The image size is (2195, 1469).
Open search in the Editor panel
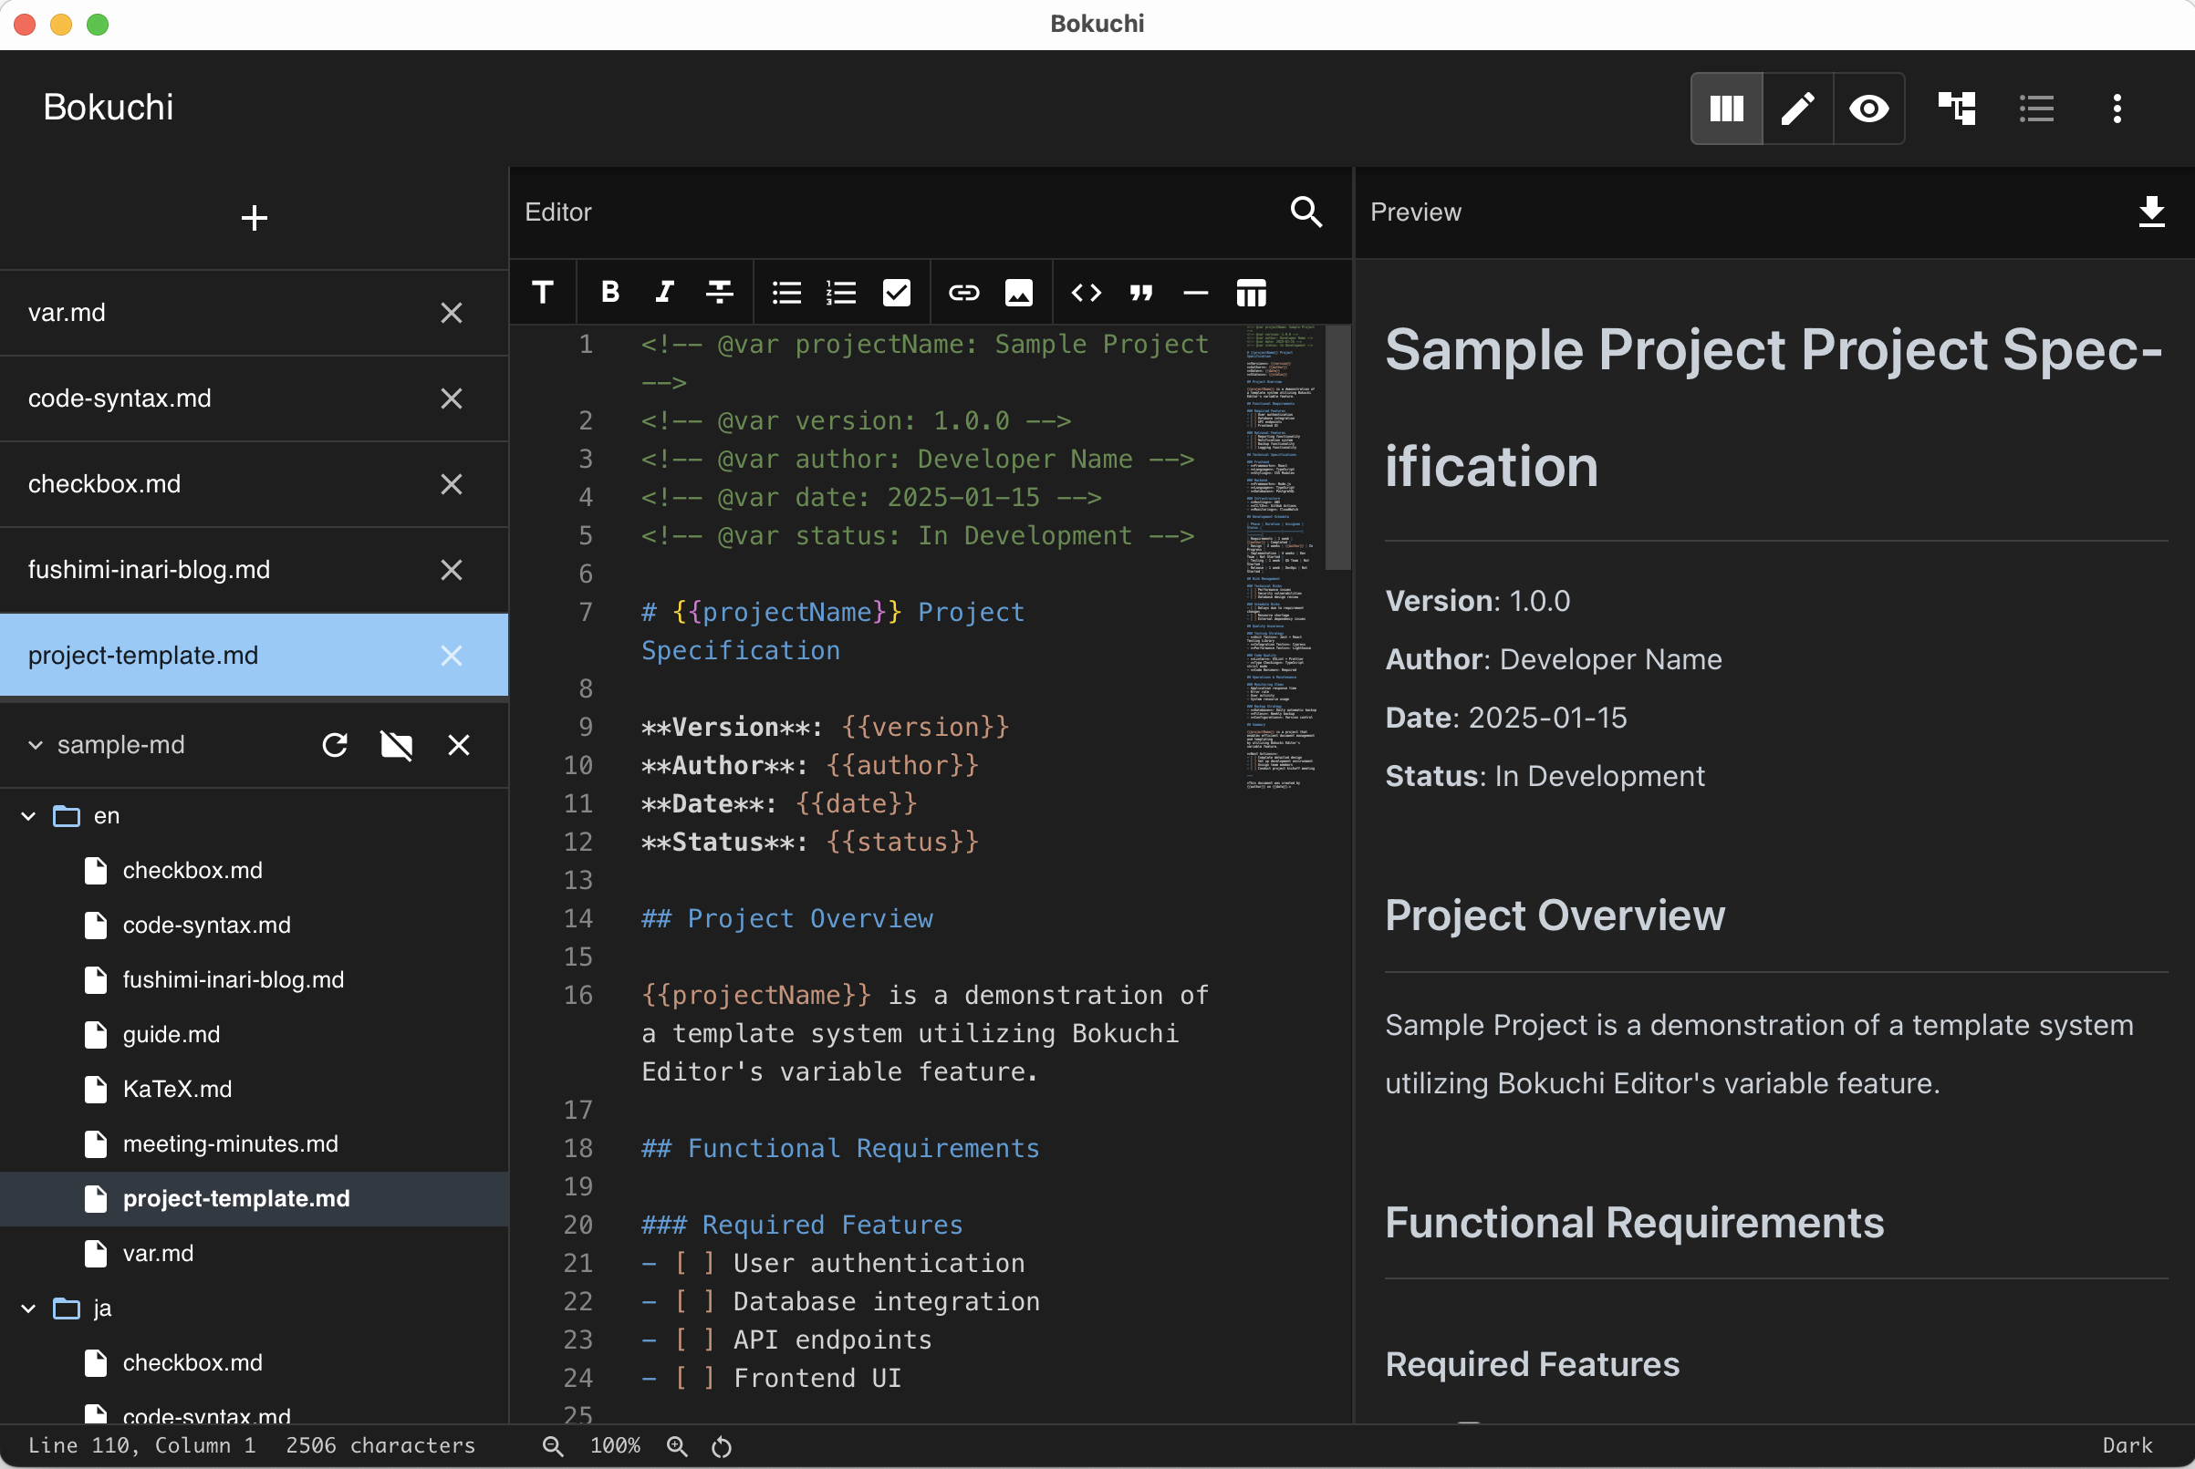(1306, 212)
